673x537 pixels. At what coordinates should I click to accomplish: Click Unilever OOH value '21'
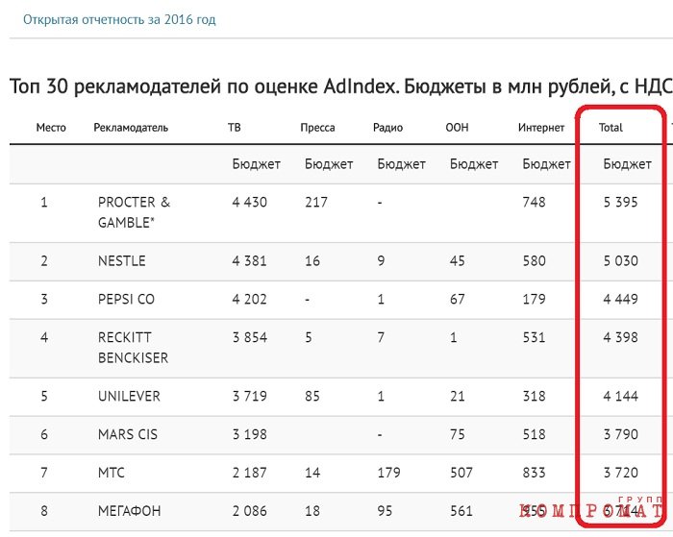(457, 396)
